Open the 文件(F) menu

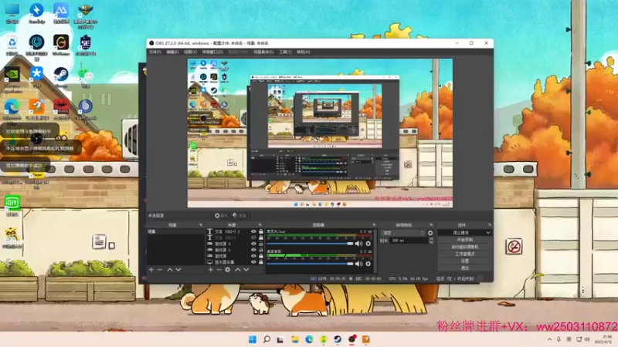coord(155,52)
